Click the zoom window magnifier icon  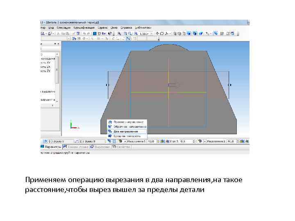(x=125, y=34)
